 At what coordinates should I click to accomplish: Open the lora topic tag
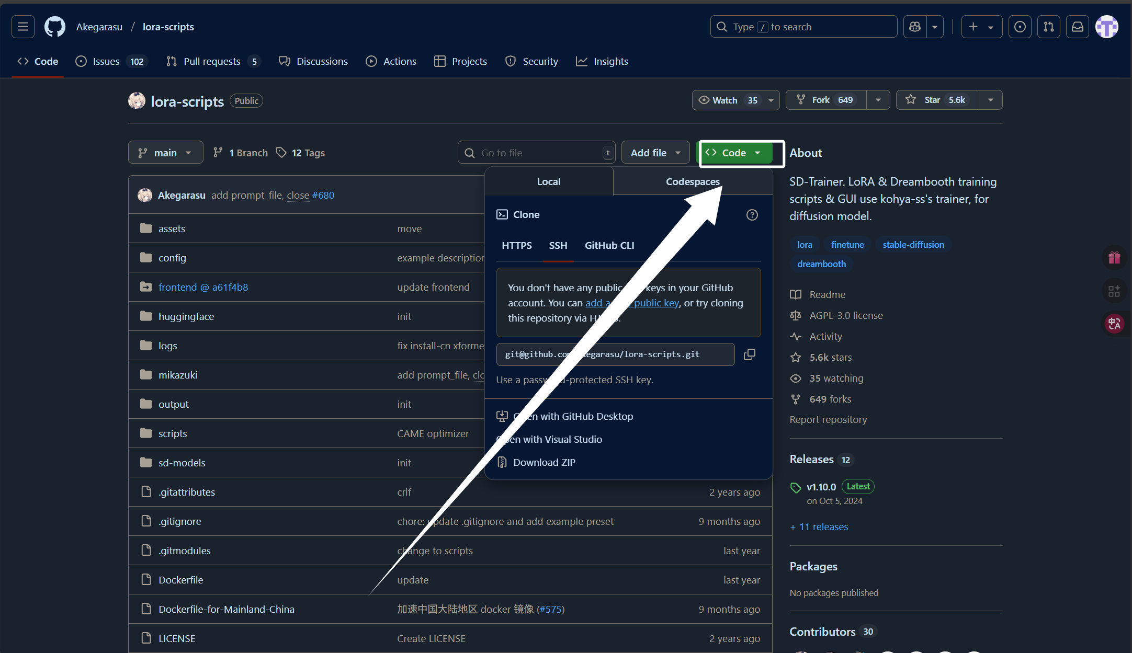[805, 245]
